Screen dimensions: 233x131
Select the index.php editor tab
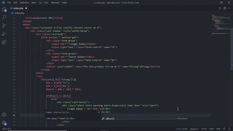point(19,8)
